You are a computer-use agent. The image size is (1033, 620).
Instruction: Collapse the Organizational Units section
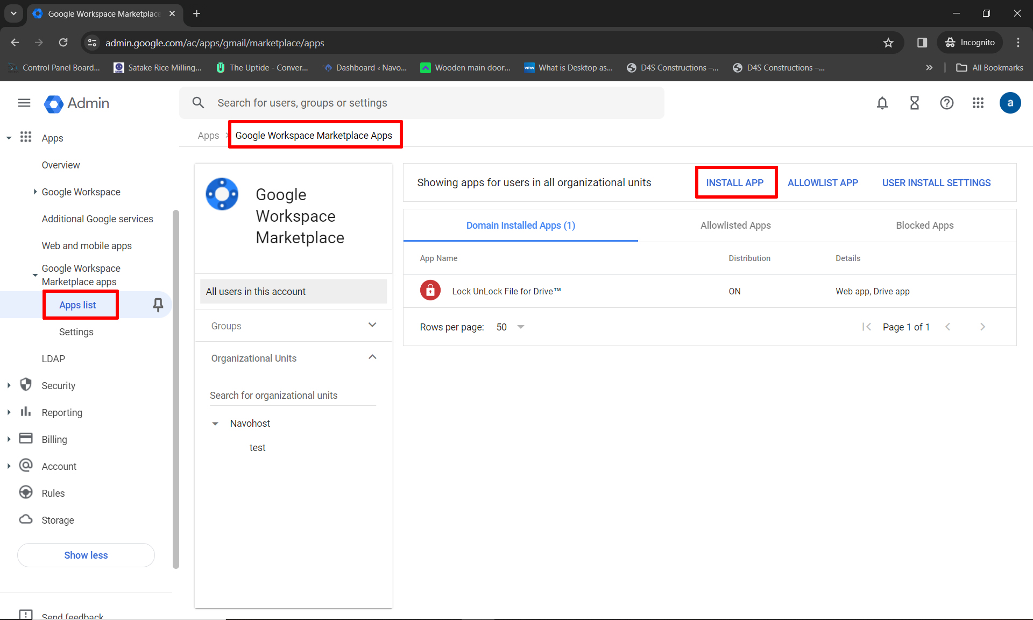(372, 357)
